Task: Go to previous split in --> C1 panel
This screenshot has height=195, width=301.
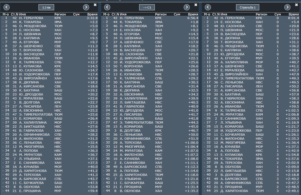Action: [107, 7]
